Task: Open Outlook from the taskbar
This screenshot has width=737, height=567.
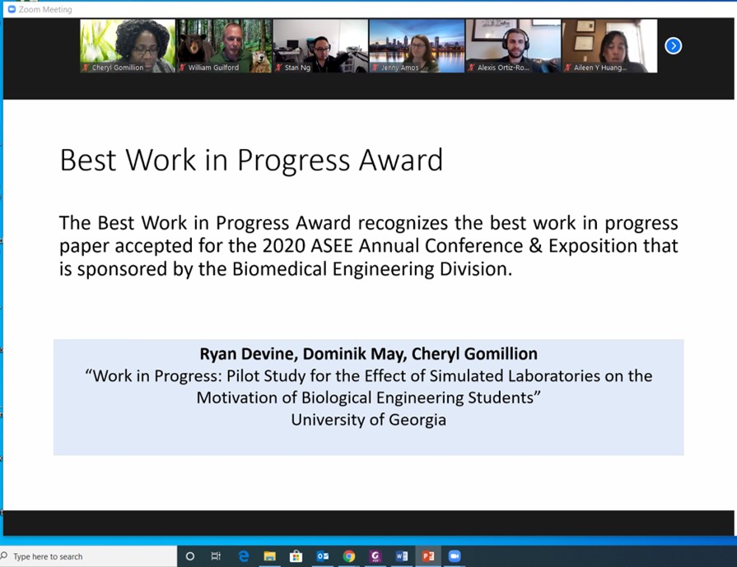Action: 322,556
